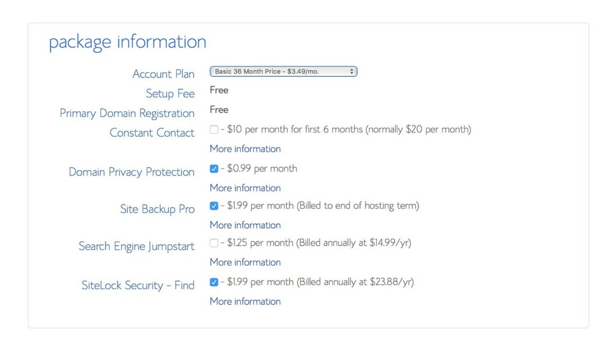Image resolution: width=615 pixels, height=351 pixels.
Task: Expand plan options with the dropdown stepper arrows
Action: (351, 71)
